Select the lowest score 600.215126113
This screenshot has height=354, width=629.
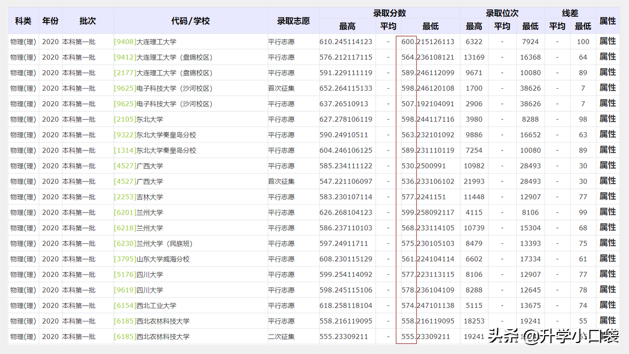pyautogui.click(x=428, y=42)
